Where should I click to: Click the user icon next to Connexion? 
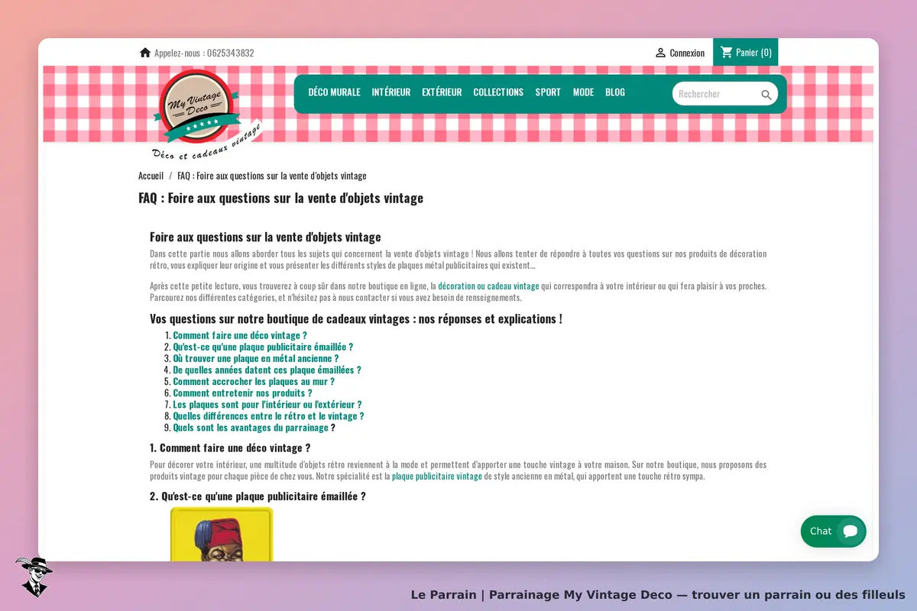[x=660, y=53]
